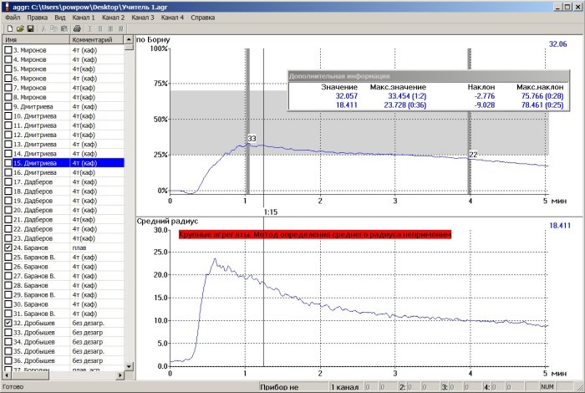Open the Файл menu

pos(13,17)
